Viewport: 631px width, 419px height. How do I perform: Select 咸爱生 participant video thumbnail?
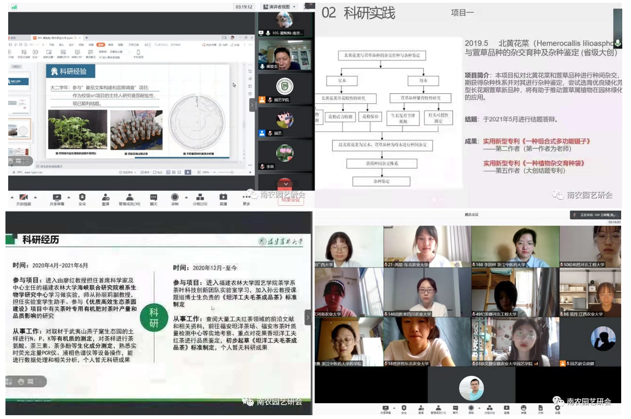(285, 55)
